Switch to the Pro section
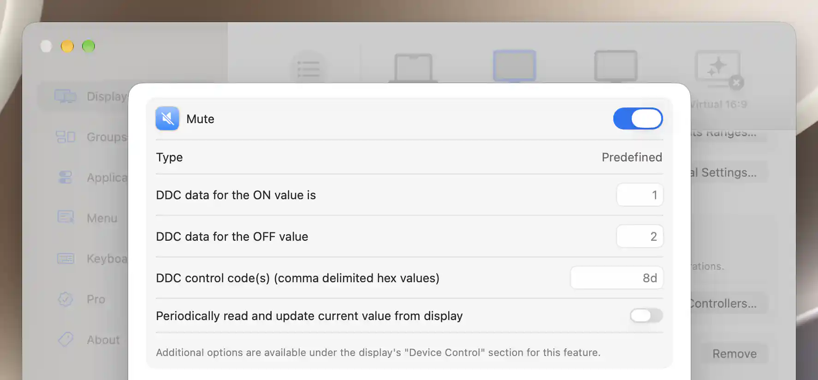The height and width of the screenshot is (380, 818). pos(81,299)
